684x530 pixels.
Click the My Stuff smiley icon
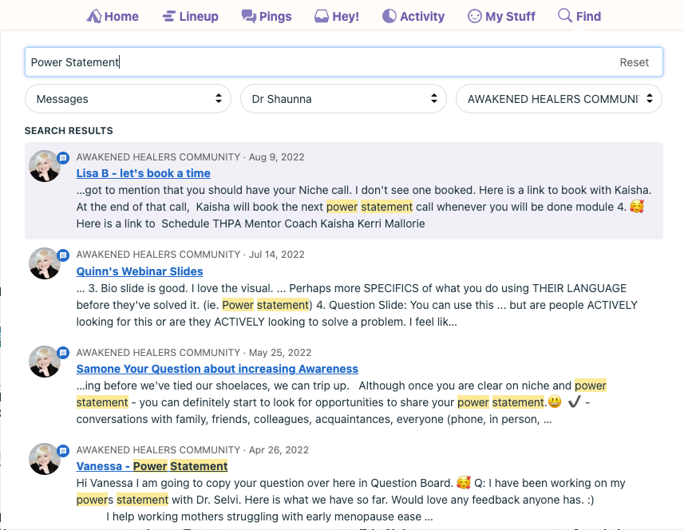[475, 16]
